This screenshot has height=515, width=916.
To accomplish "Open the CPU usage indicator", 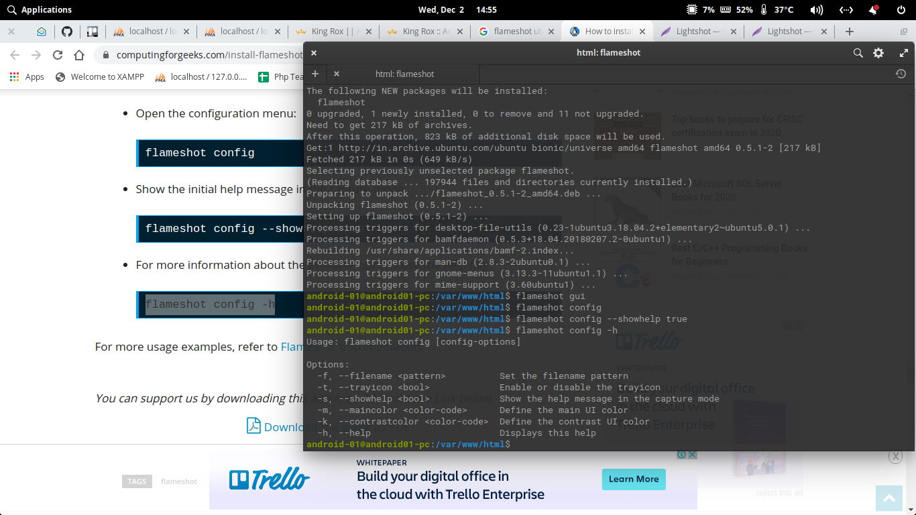I will tap(701, 9).
